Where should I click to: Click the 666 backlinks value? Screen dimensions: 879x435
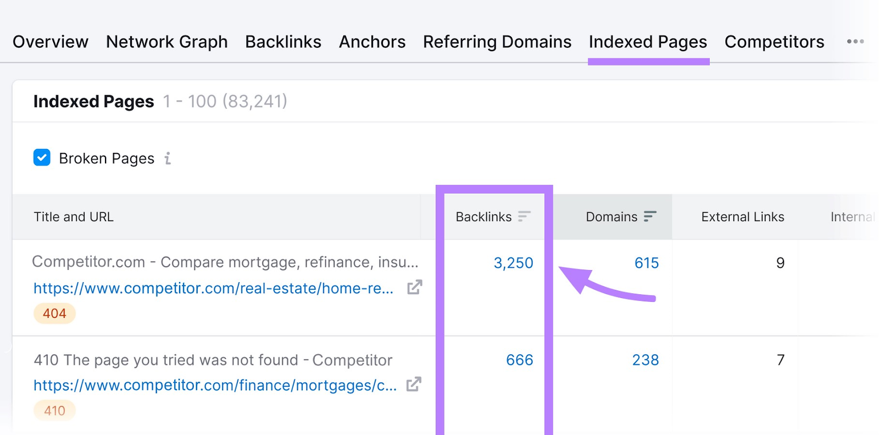coord(519,360)
